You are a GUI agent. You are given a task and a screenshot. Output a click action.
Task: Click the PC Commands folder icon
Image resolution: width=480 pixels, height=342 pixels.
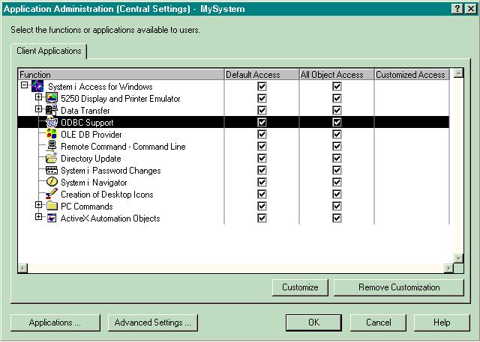tap(52, 206)
